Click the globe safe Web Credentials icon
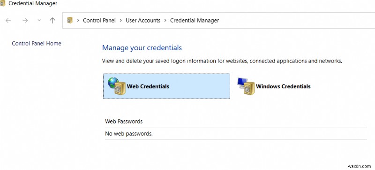The image size is (375, 170). pos(117,86)
